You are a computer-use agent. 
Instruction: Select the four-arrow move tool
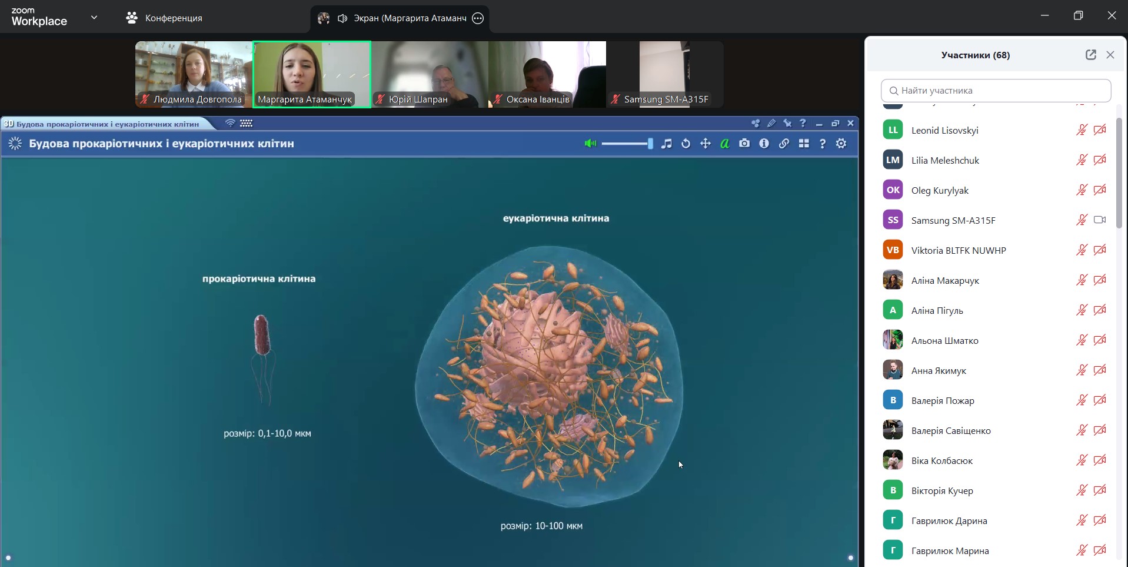click(x=705, y=144)
